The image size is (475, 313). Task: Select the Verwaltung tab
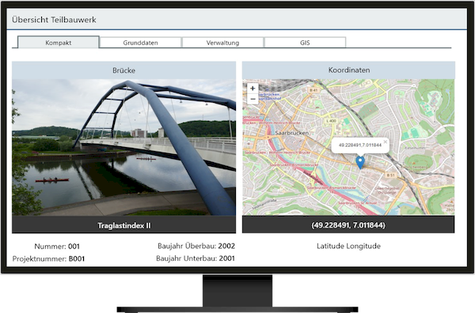pos(222,43)
